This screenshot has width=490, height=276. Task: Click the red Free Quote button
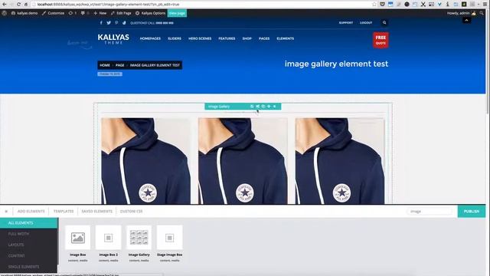tap(381, 40)
